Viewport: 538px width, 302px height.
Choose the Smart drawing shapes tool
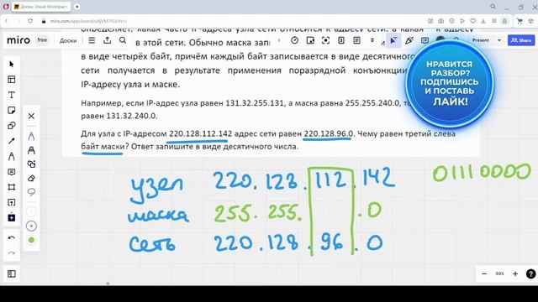tap(31, 164)
